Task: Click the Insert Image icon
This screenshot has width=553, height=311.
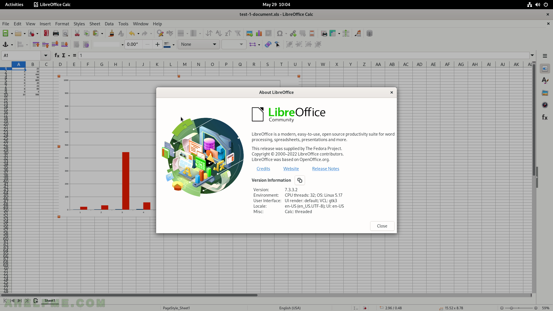Action: point(249,33)
